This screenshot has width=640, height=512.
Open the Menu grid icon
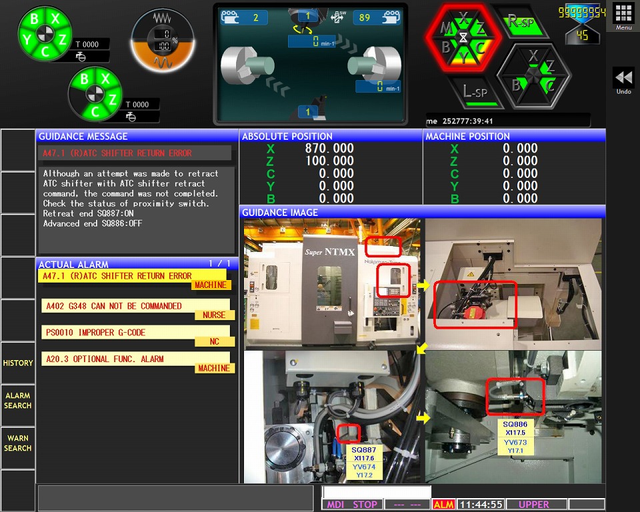[623, 15]
